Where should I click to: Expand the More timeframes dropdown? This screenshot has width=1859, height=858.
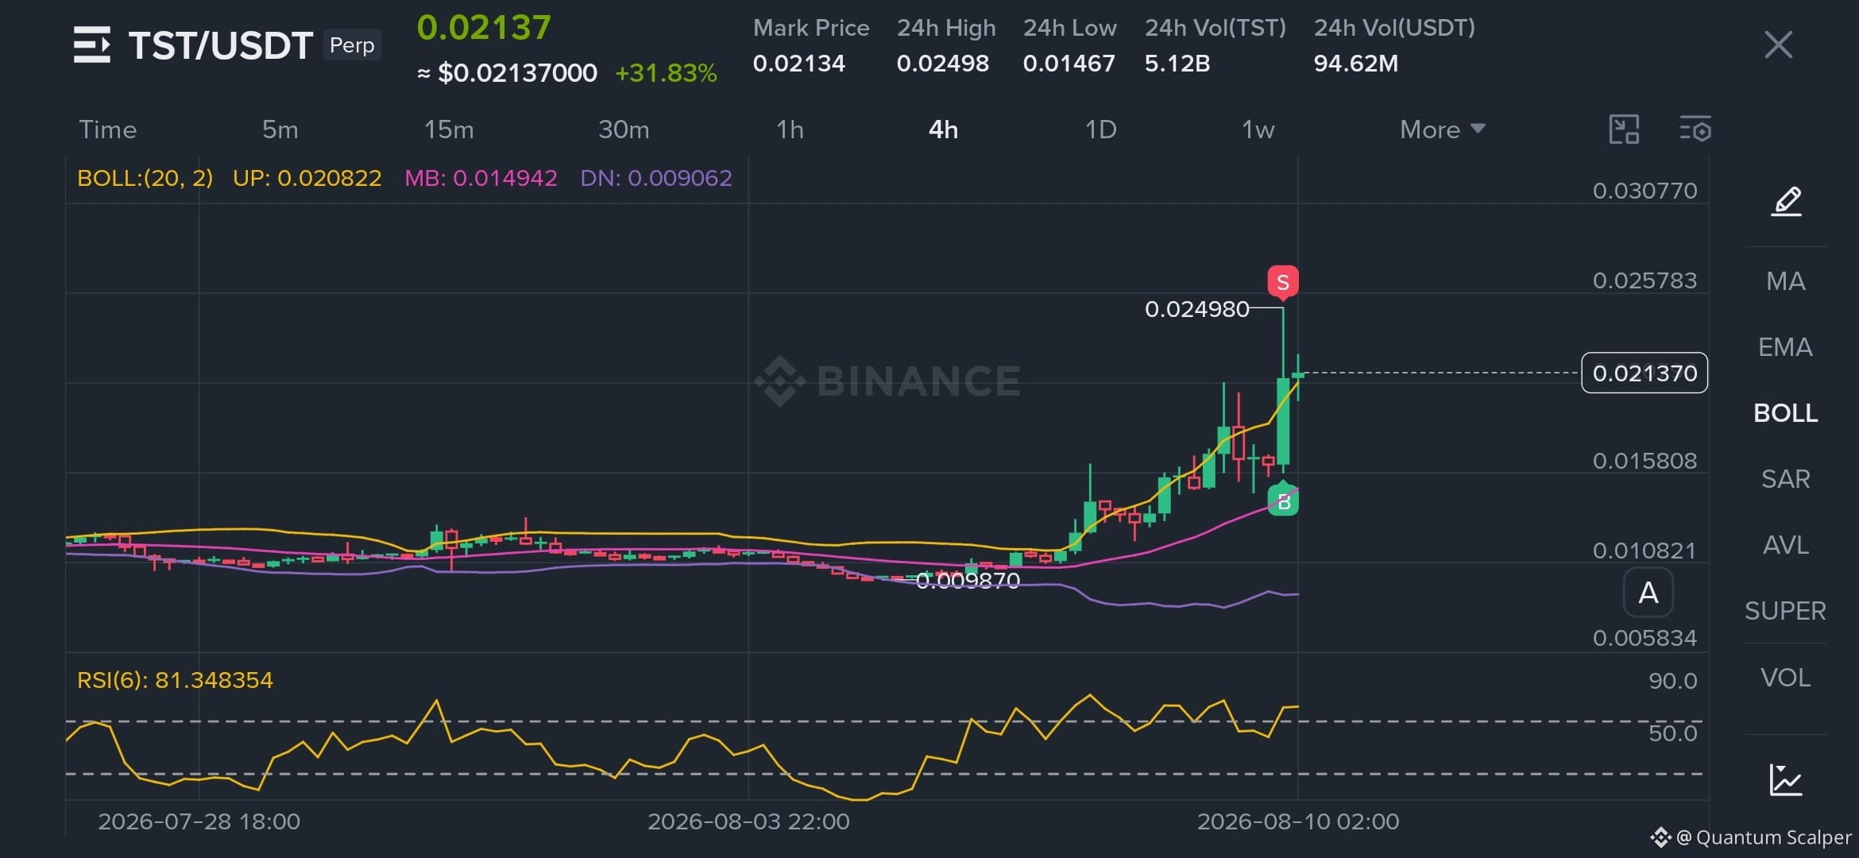1443,129
